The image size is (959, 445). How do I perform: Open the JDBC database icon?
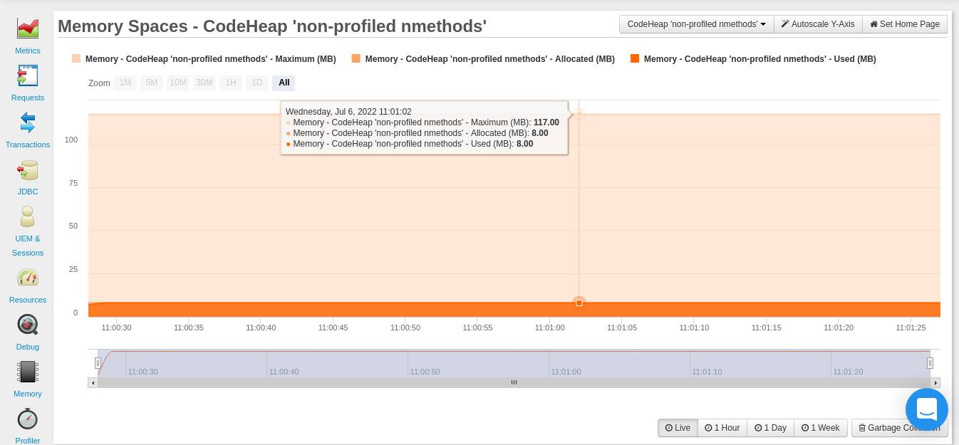coord(28,170)
